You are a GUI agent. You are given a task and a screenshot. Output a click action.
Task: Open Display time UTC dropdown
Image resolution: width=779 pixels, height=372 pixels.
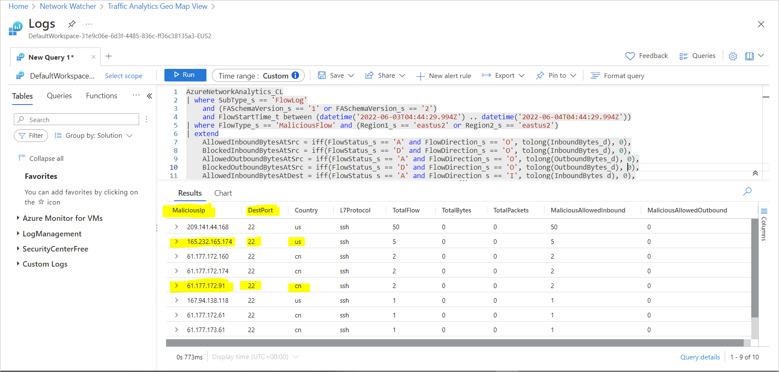point(255,357)
